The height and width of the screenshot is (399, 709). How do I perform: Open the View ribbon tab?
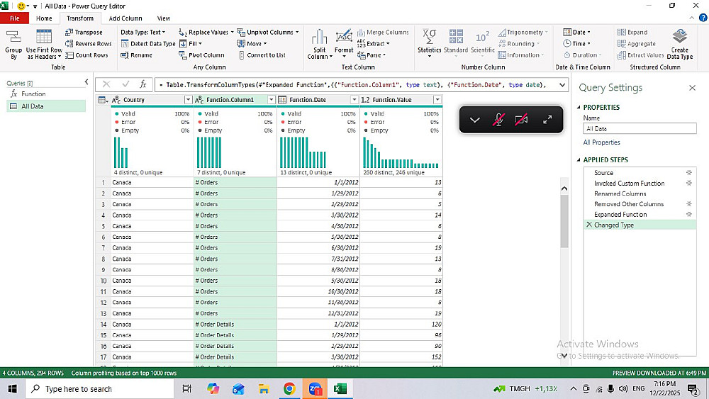pos(164,18)
